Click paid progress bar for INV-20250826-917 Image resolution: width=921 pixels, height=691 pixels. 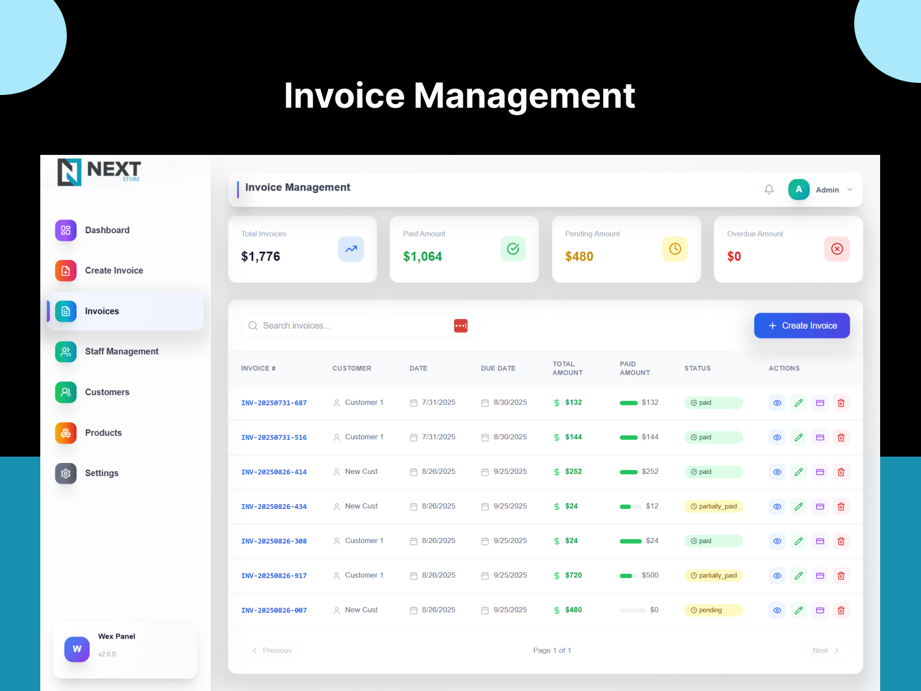[x=629, y=576]
